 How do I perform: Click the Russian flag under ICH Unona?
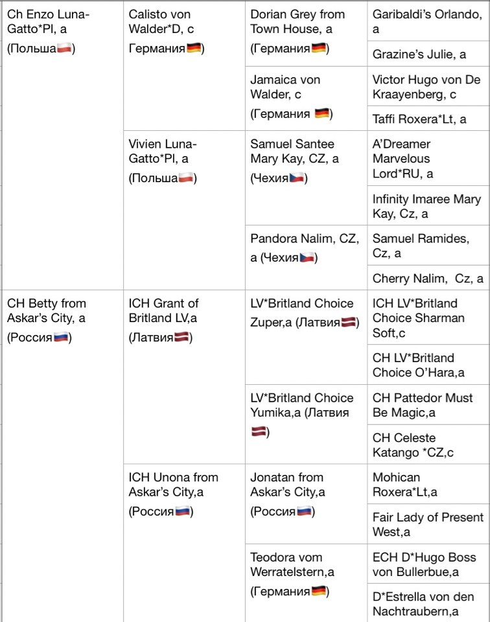[x=183, y=512]
